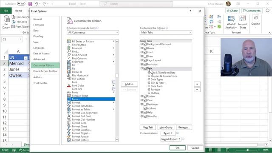Click the Forecast Sheet command icon in list
Viewport: 272px width, 153px height.
click(69, 96)
